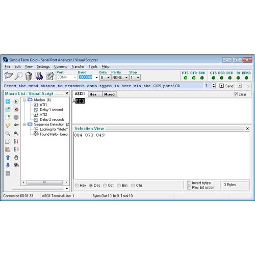The width and height of the screenshot is (255, 255).
Task: Click the blue down arrow move icon
Action: click(x=8, y=165)
